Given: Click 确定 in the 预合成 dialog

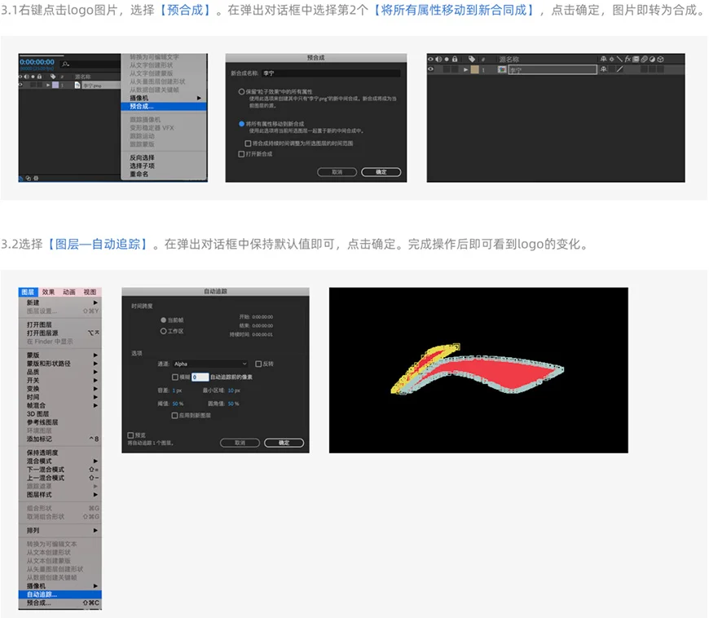Looking at the screenshot, I should pos(381,172).
